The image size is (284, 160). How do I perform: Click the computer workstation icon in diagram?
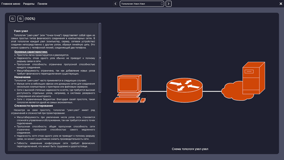(x=129, y=89)
